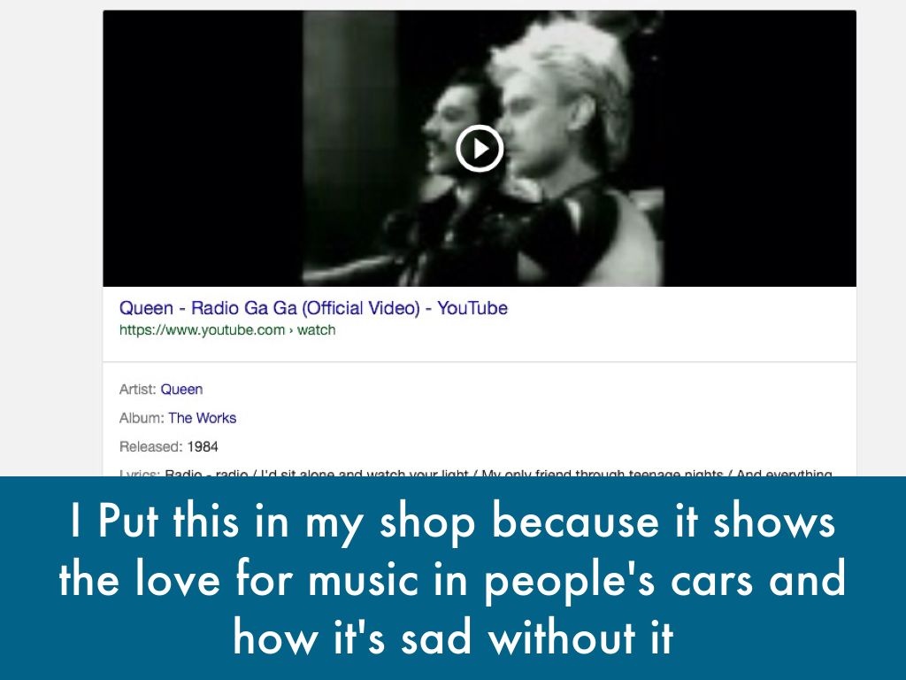Select the 'Album:' label
This screenshot has width=906, height=680.
[142, 418]
